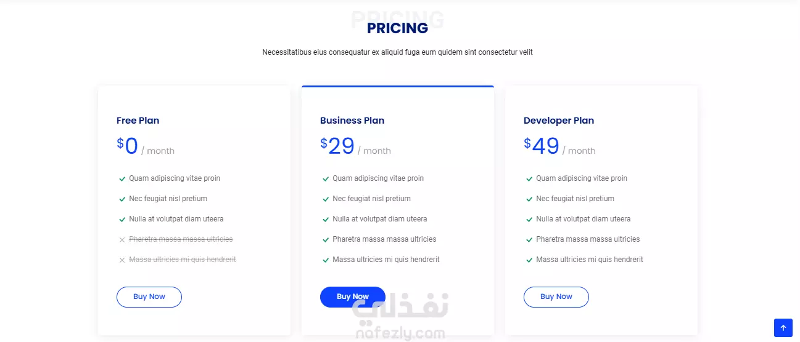Click Buy Now under Free Plan
This screenshot has width=800, height=342.
[x=149, y=297]
